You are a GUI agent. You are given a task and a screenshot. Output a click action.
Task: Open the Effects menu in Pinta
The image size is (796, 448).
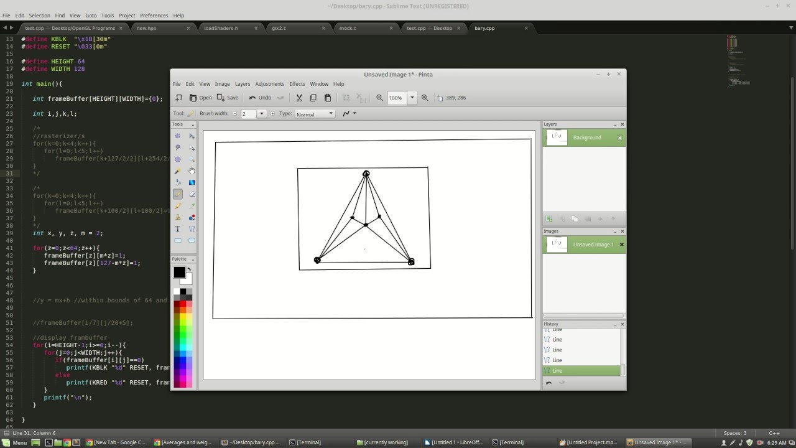(x=297, y=84)
